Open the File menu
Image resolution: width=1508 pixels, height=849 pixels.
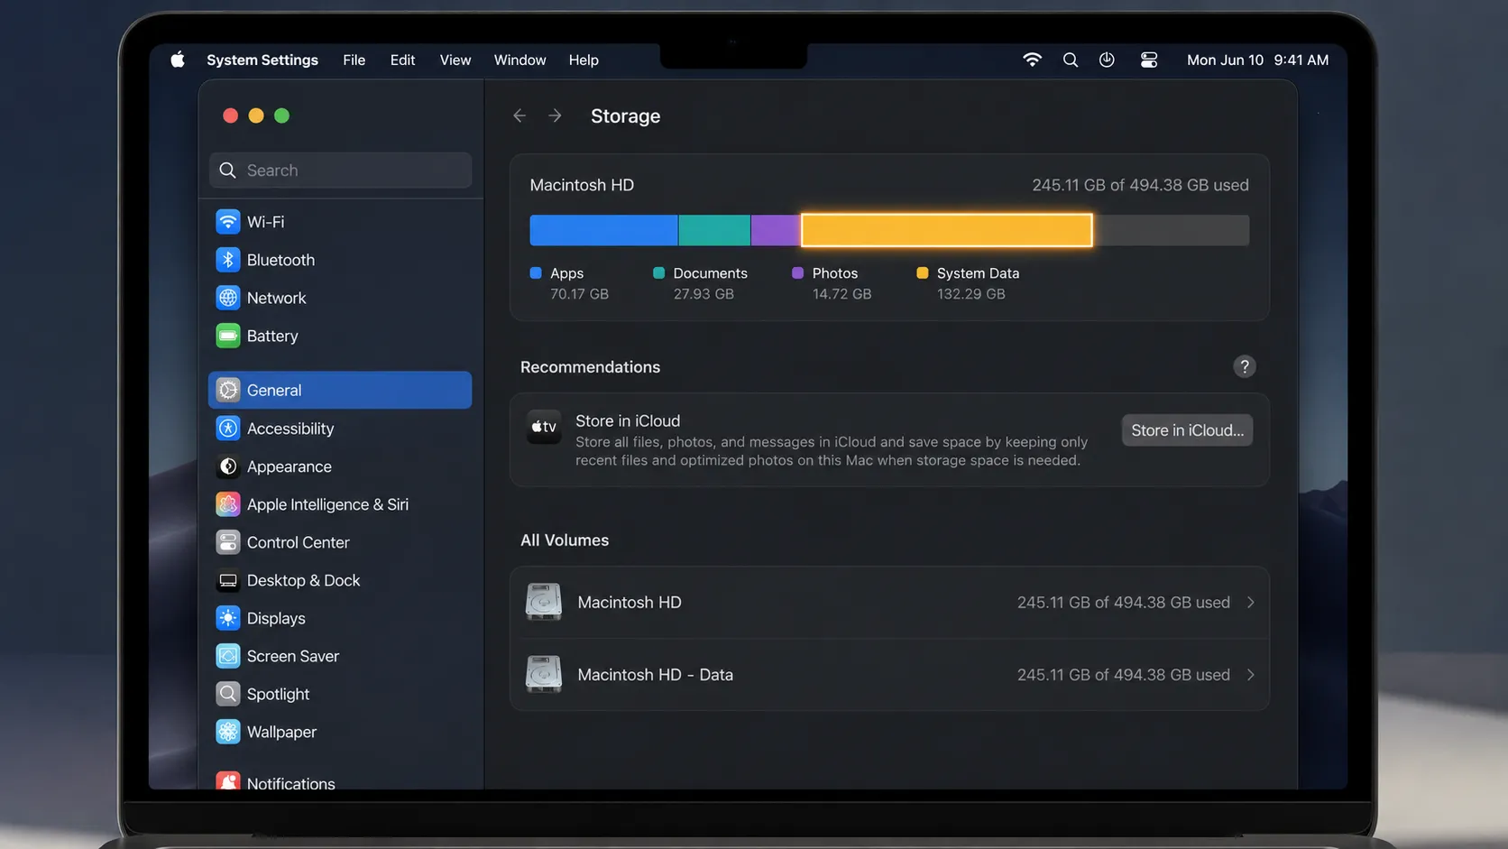click(354, 60)
